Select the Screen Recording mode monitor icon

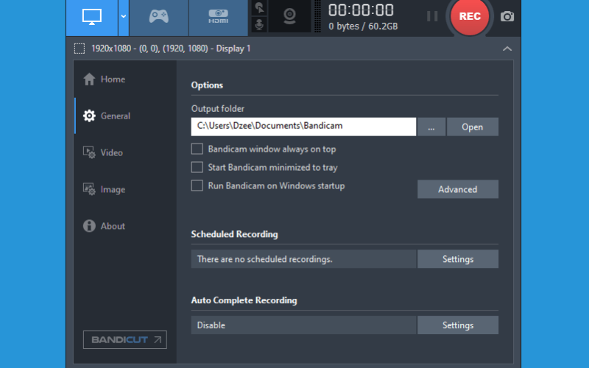tap(92, 17)
